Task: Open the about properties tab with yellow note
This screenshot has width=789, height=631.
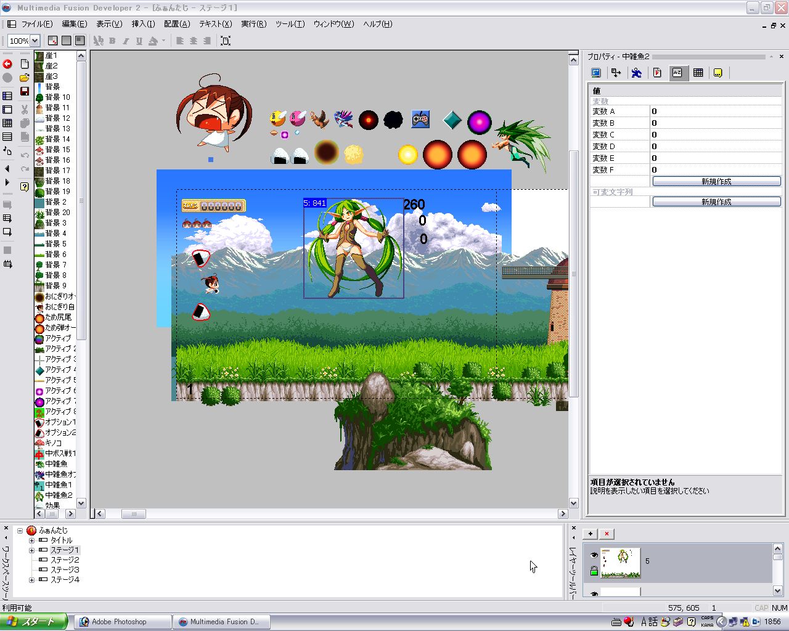Action: tap(718, 73)
